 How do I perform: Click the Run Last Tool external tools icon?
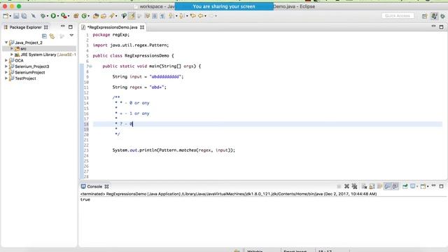[64, 16]
